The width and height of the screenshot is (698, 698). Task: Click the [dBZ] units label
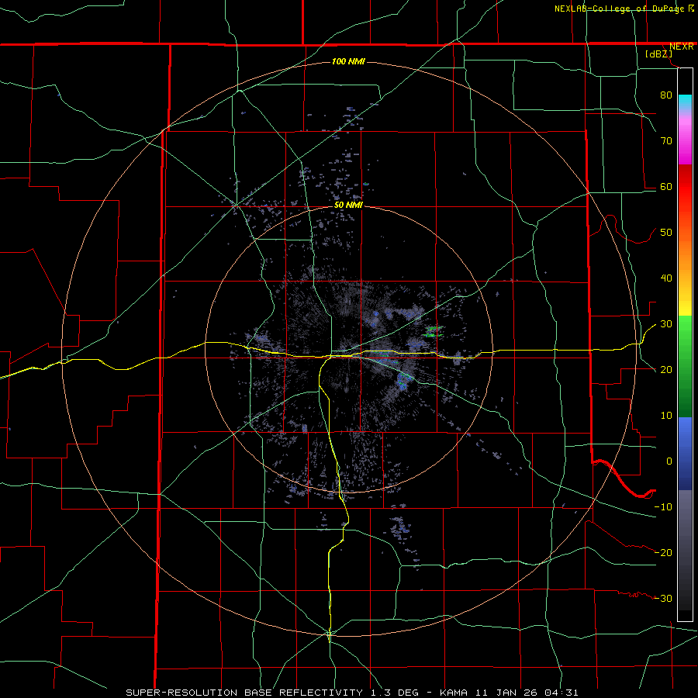pyautogui.click(x=658, y=54)
